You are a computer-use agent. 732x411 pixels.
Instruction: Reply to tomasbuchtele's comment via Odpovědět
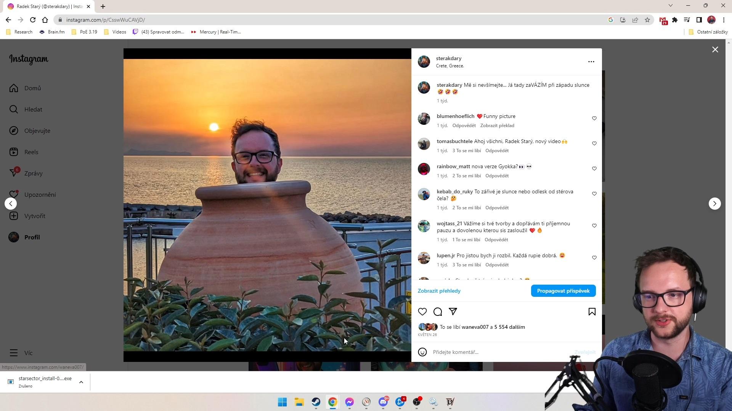point(497,151)
